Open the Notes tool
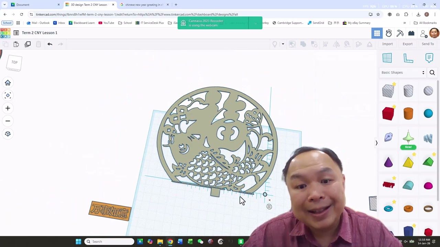Screen dimensions: 440x247 pos(429,58)
